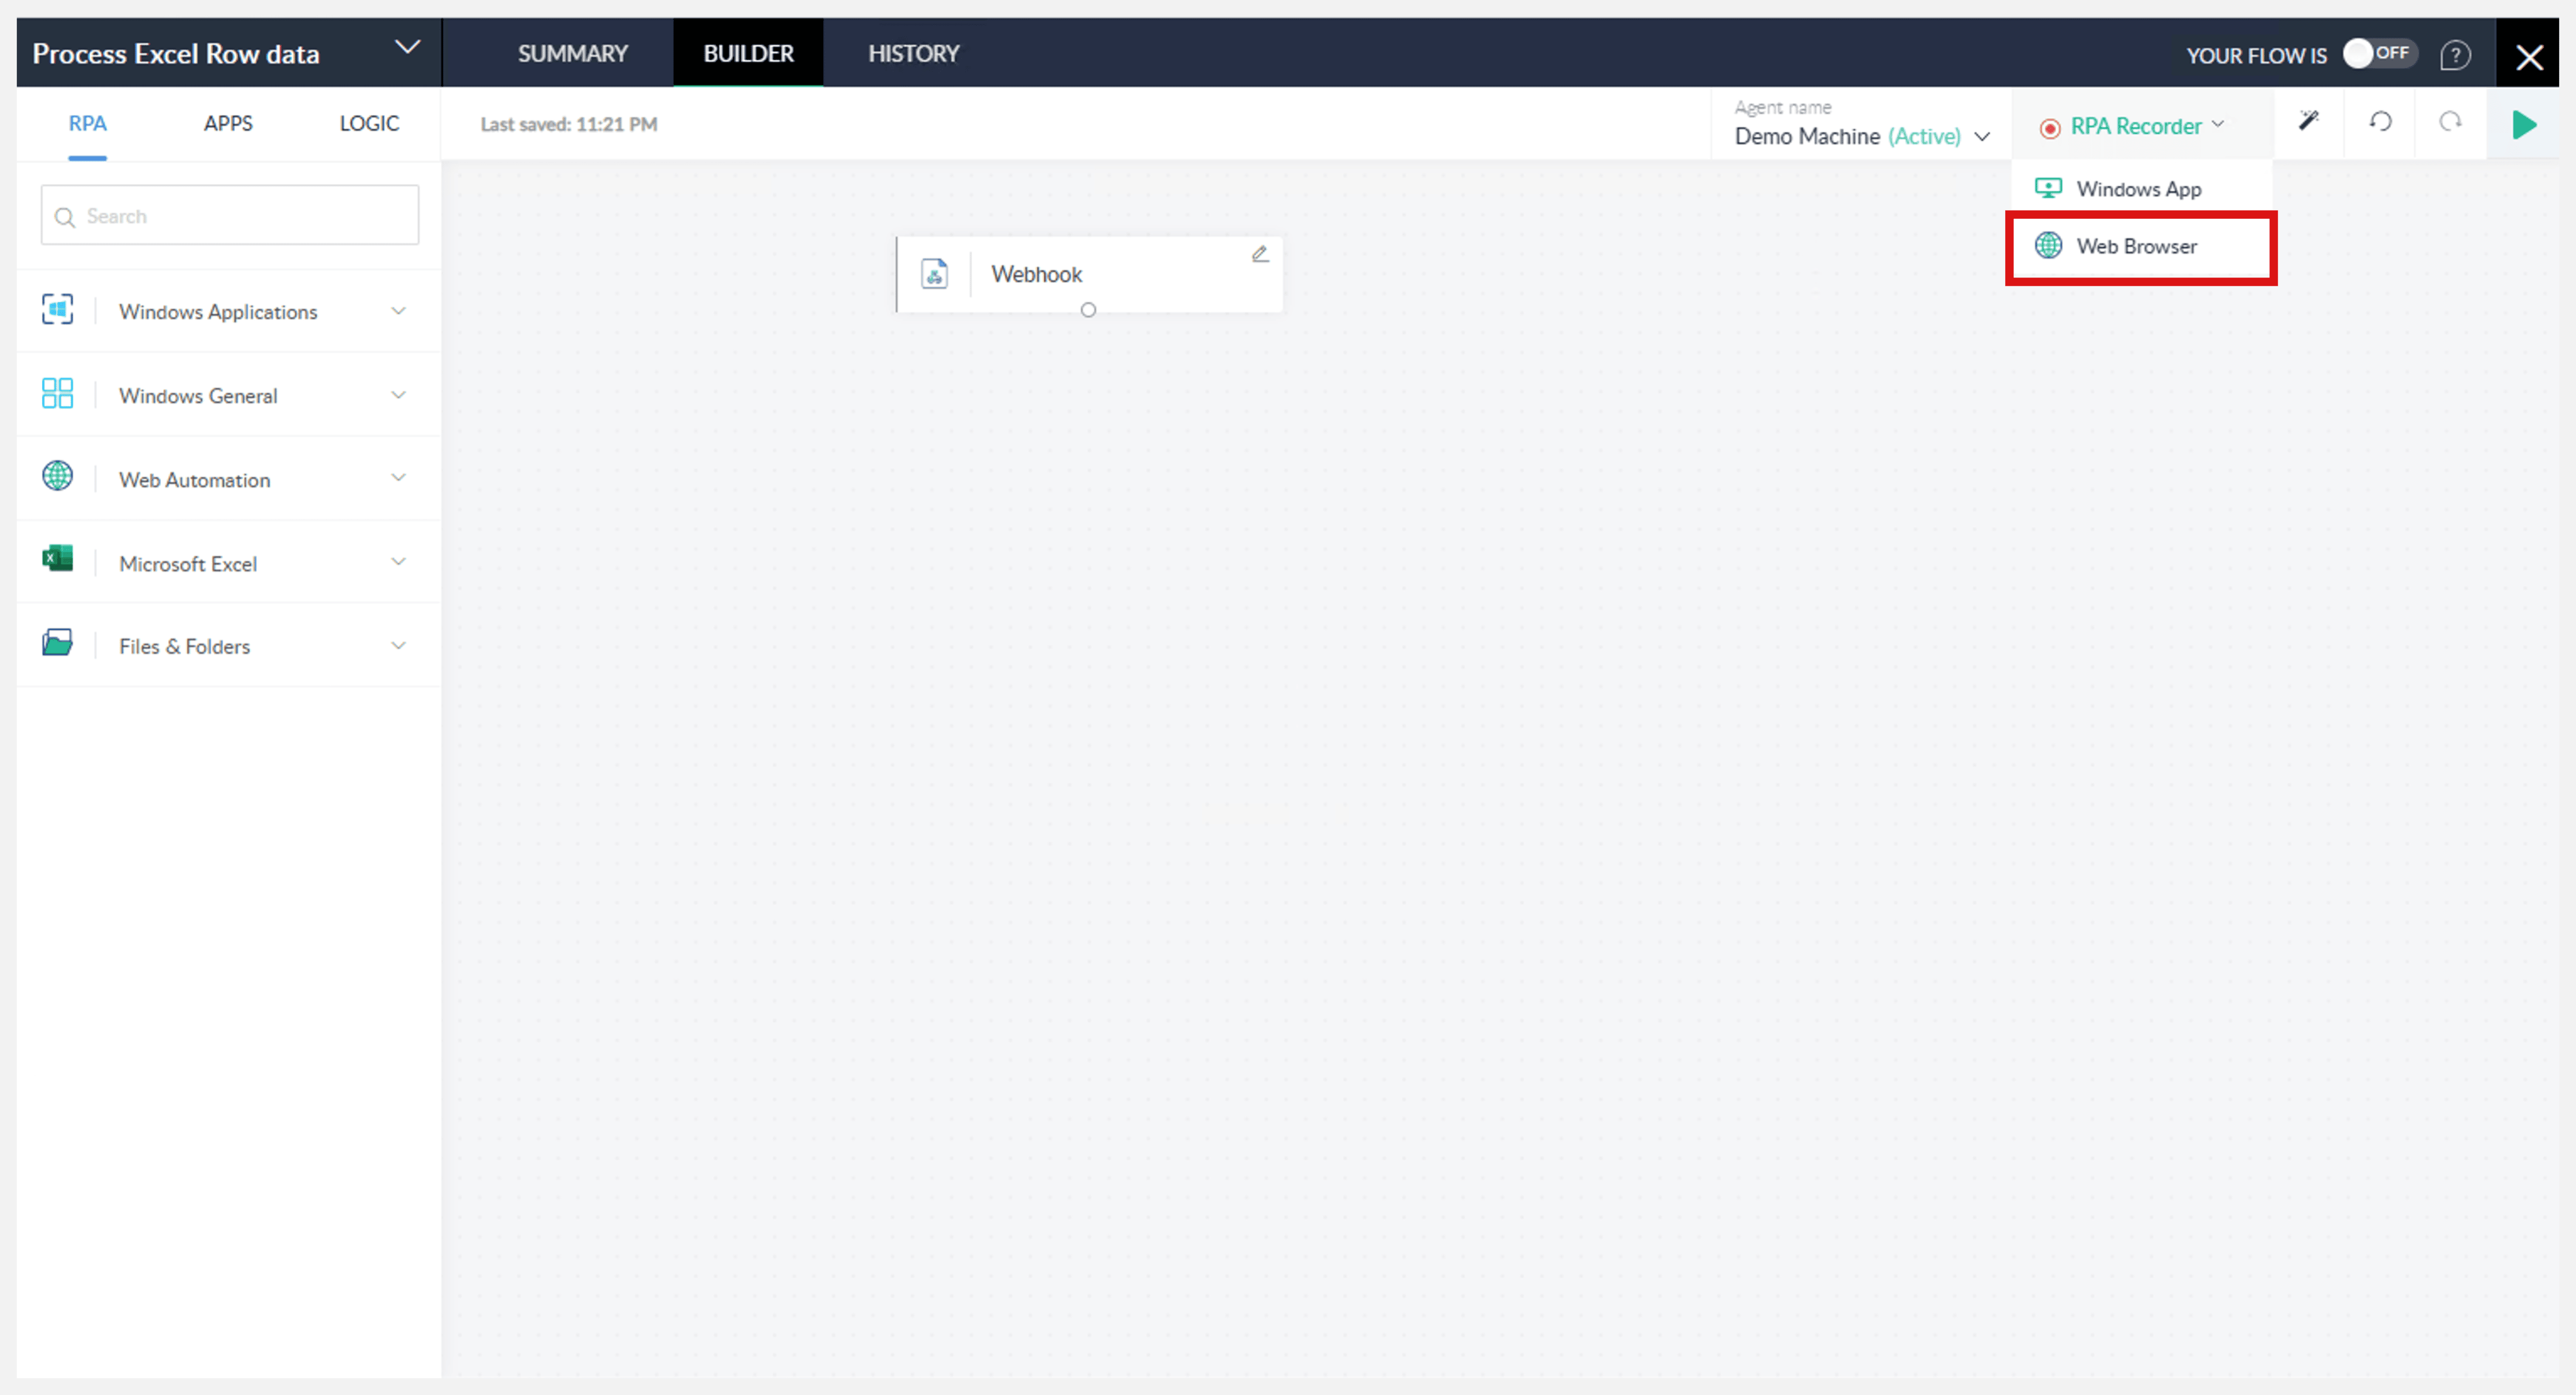Click the magic wand icon in toolbar
The image size is (2576, 1395).
pyautogui.click(x=2308, y=122)
